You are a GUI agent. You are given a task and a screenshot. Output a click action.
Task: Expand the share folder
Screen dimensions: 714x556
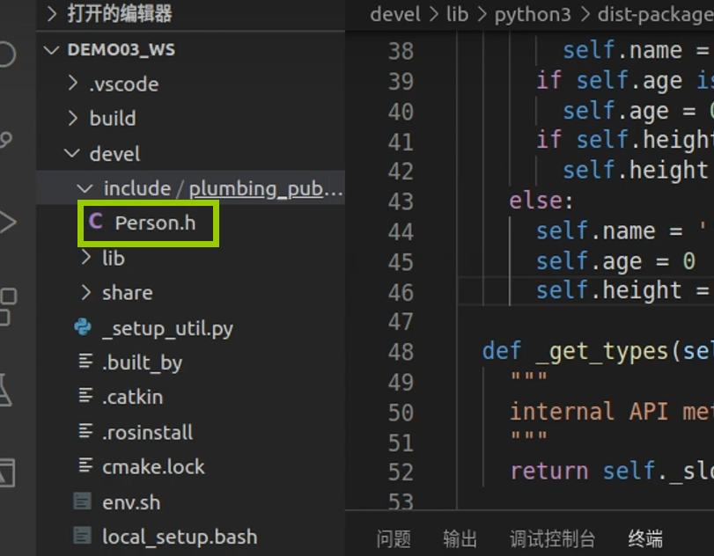coord(127,293)
